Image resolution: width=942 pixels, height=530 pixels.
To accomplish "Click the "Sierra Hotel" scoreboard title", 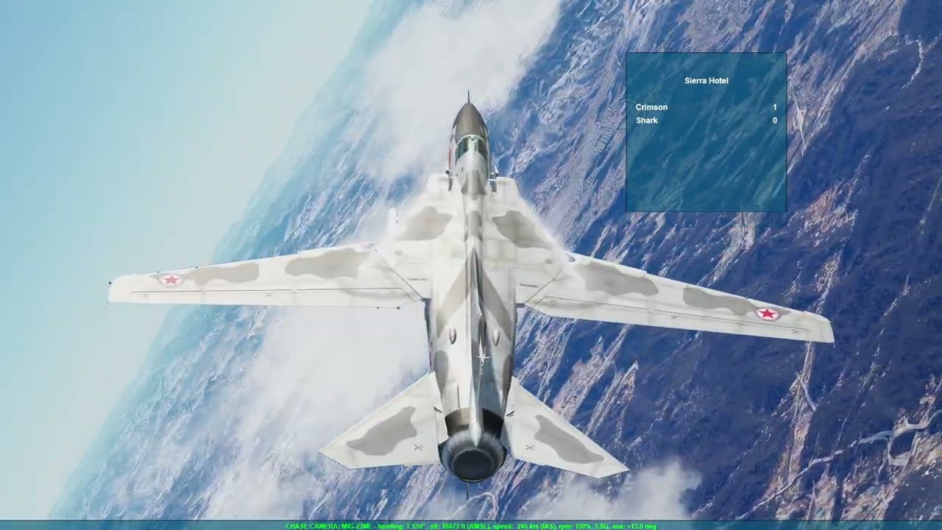I will (706, 80).
